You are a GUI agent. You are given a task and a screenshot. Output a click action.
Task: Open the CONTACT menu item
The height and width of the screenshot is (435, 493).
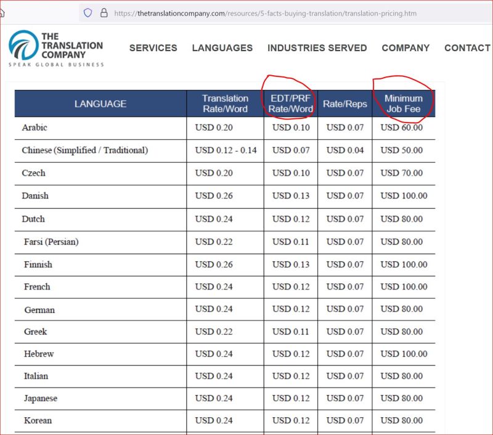tap(467, 48)
